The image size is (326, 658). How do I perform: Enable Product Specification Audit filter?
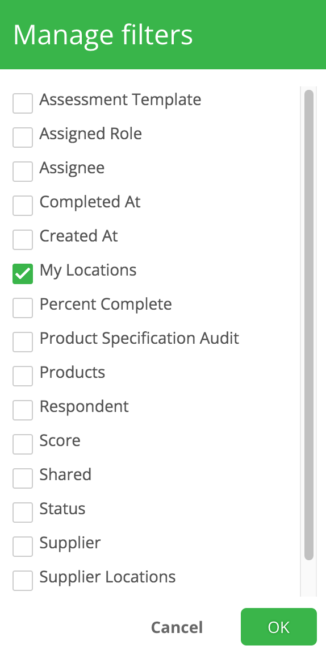(x=23, y=342)
